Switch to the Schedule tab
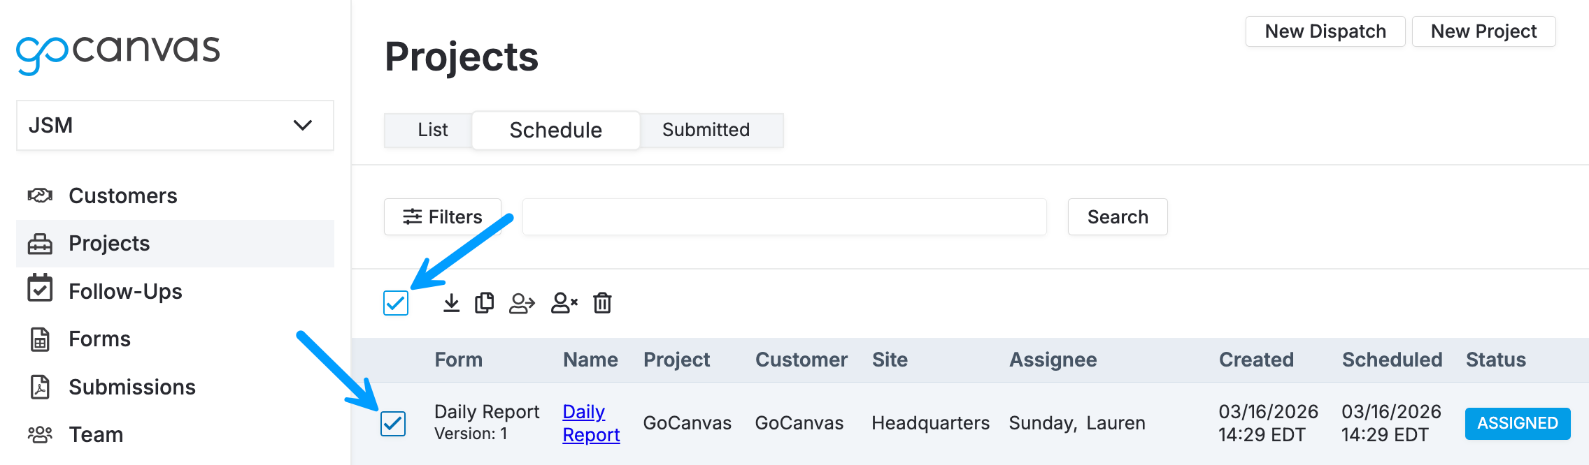The height and width of the screenshot is (465, 1589). [x=556, y=130]
